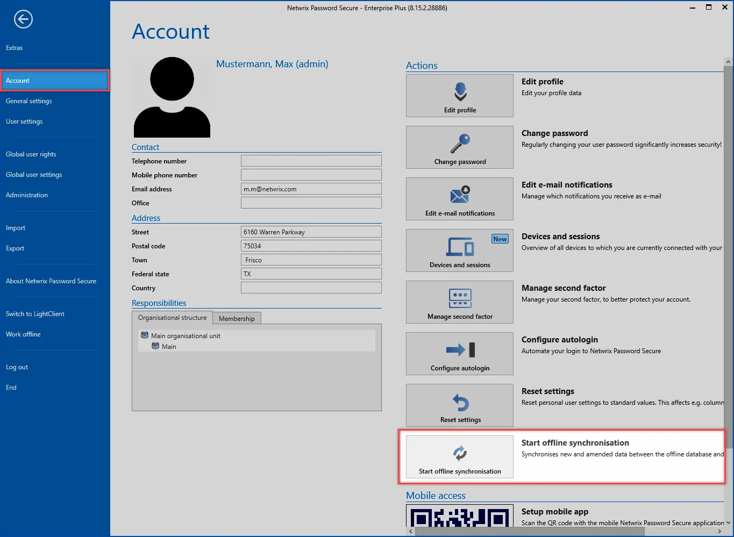This screenshot has height=537, width=734.
Task: Click the Office input field
Action: pyautogui.click(x=311, y=203)
